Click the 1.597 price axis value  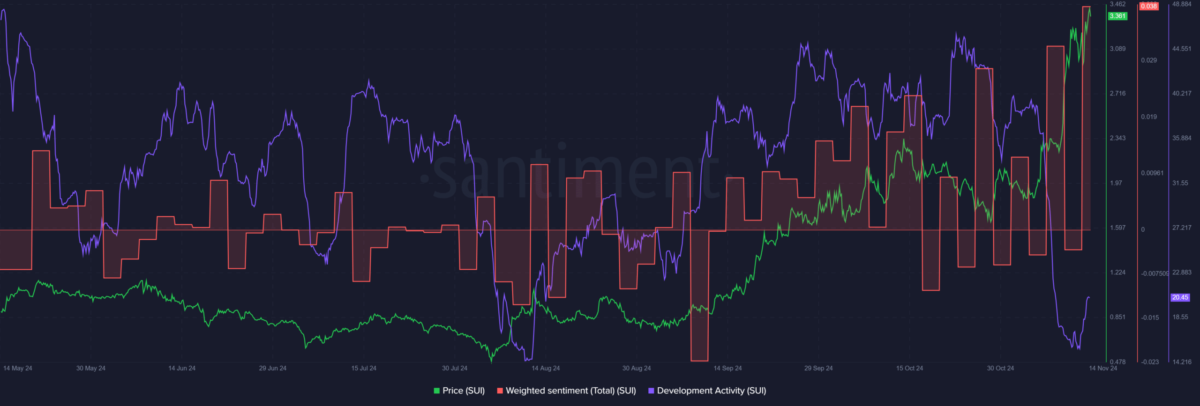(x=1117, y=228)
